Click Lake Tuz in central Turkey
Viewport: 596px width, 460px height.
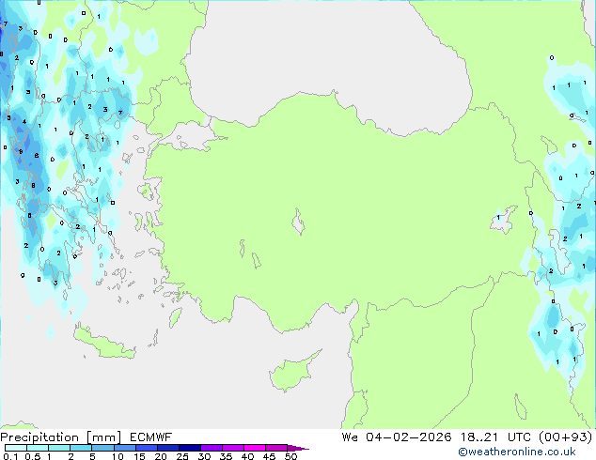300,224
